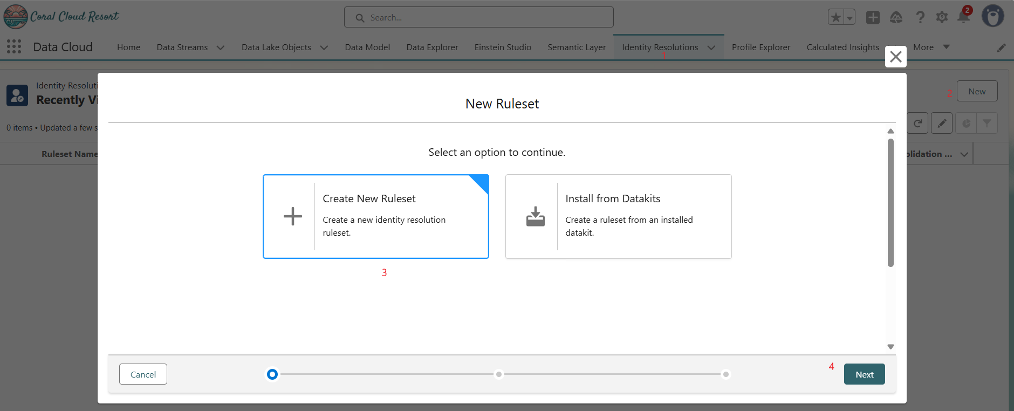Open the Trailhead guidance icon
Image resolution: width=1014 pixels, height=411 pixels.
coord(896,17)
